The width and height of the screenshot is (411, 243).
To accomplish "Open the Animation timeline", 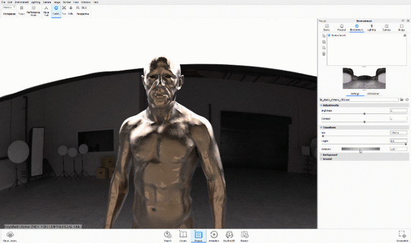I will click(x=214, y=237).
